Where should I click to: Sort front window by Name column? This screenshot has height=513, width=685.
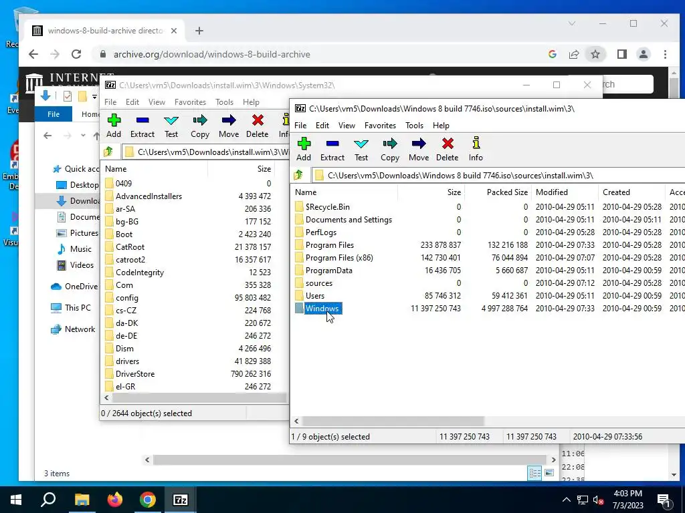tap(345, 192)
